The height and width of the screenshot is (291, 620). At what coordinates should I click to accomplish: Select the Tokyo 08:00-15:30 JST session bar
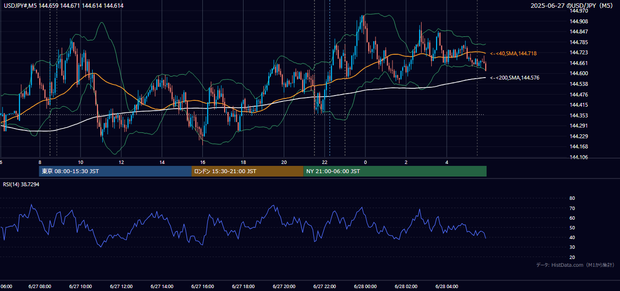[x=115, y=171]
